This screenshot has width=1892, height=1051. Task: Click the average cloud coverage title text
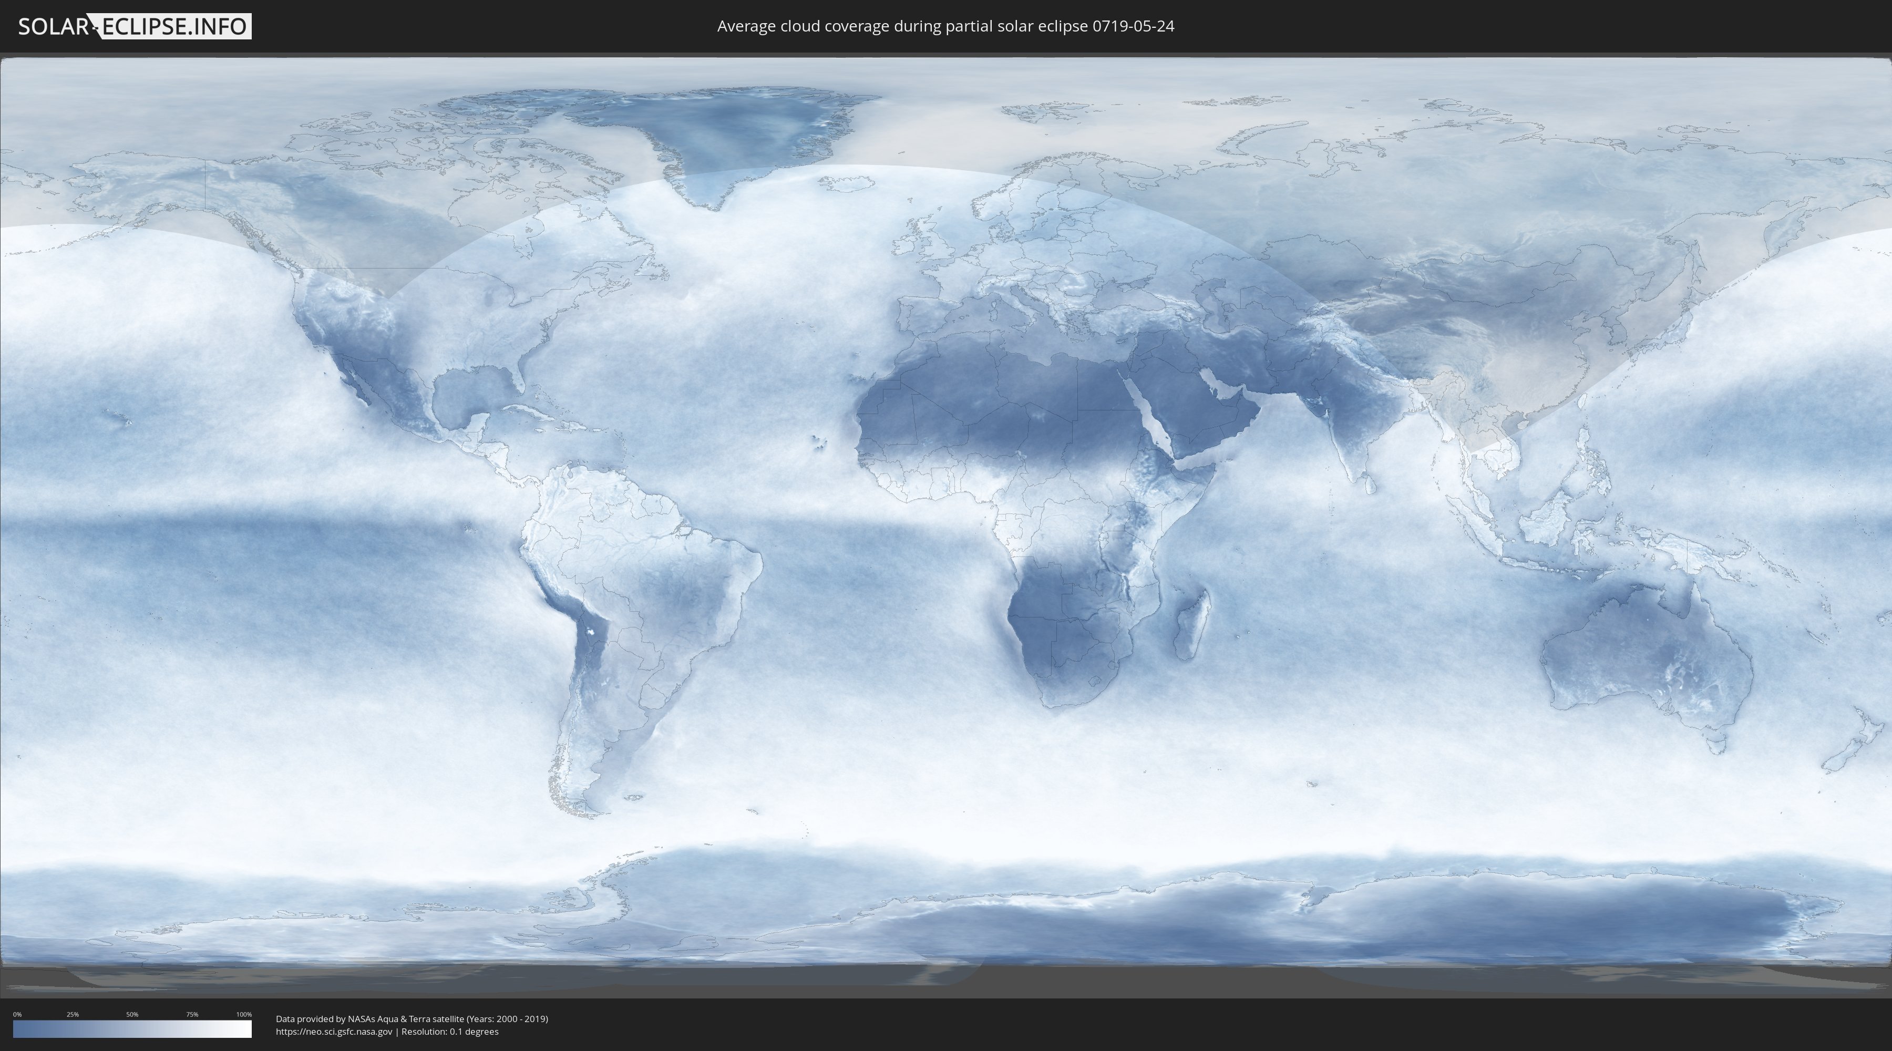click(945, 26)
